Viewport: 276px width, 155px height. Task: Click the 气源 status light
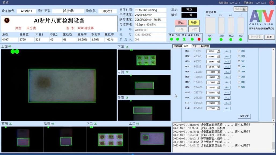point(177,39)
